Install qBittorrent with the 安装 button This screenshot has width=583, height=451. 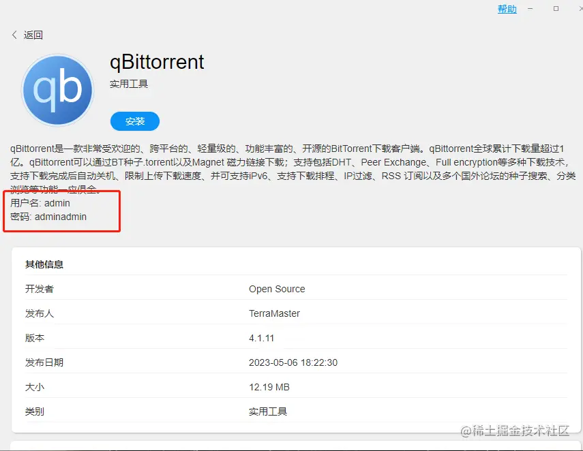click(135, 121)
